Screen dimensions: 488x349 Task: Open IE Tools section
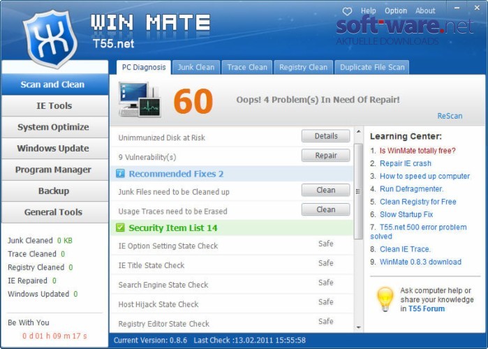[x=54, y=106]
